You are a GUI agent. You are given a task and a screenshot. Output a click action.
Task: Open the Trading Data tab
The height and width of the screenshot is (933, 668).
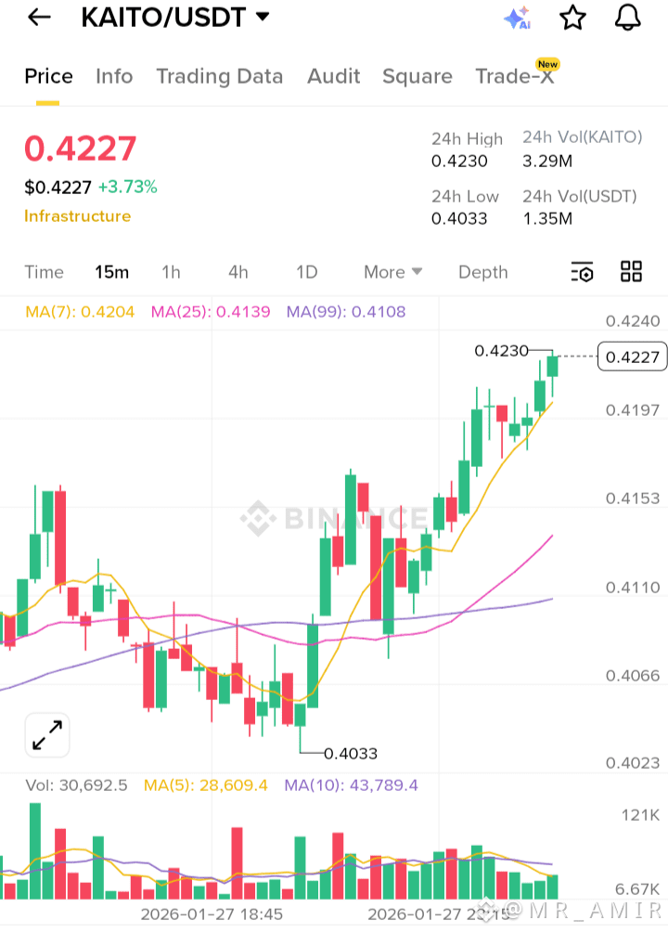pyautogui.click(x=220, y=76)
